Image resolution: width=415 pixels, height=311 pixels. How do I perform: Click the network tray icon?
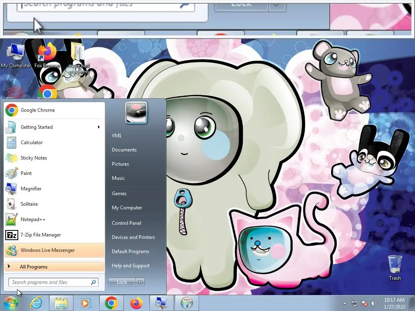(354, 303)
